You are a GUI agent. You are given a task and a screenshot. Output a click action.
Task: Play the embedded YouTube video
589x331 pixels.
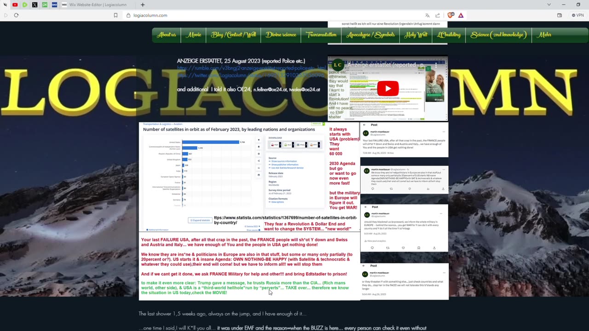387,88
